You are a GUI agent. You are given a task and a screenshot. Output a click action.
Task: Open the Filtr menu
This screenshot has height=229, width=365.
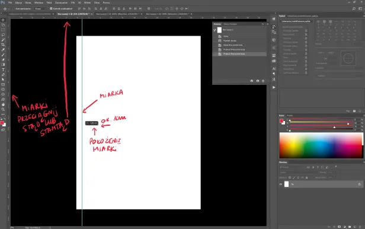[73, 2]
